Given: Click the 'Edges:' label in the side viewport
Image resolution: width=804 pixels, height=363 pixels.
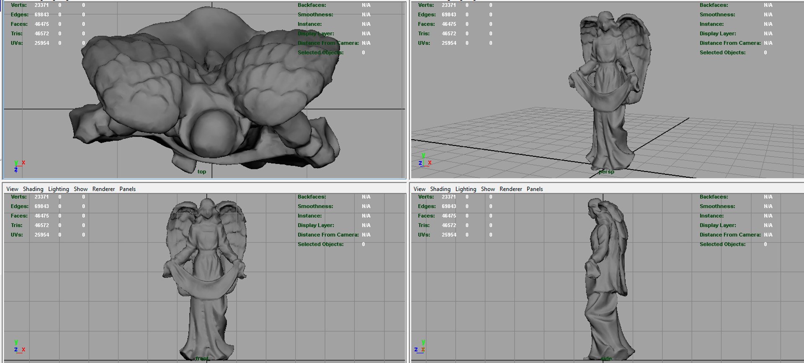Looking at the screenshot, I should (x=426, y=207).
